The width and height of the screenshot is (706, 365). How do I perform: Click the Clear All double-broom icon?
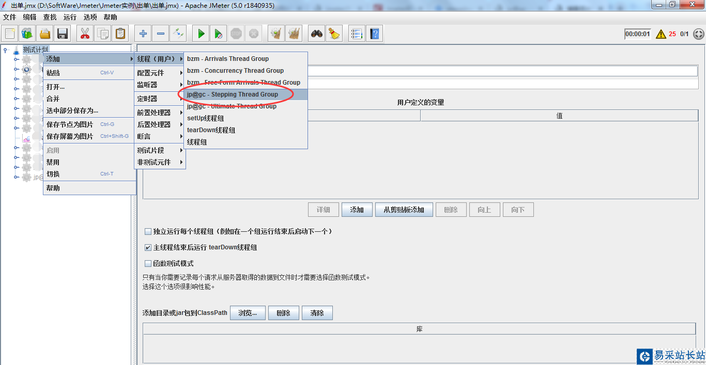pyautogui.click(x=294, y=34)
